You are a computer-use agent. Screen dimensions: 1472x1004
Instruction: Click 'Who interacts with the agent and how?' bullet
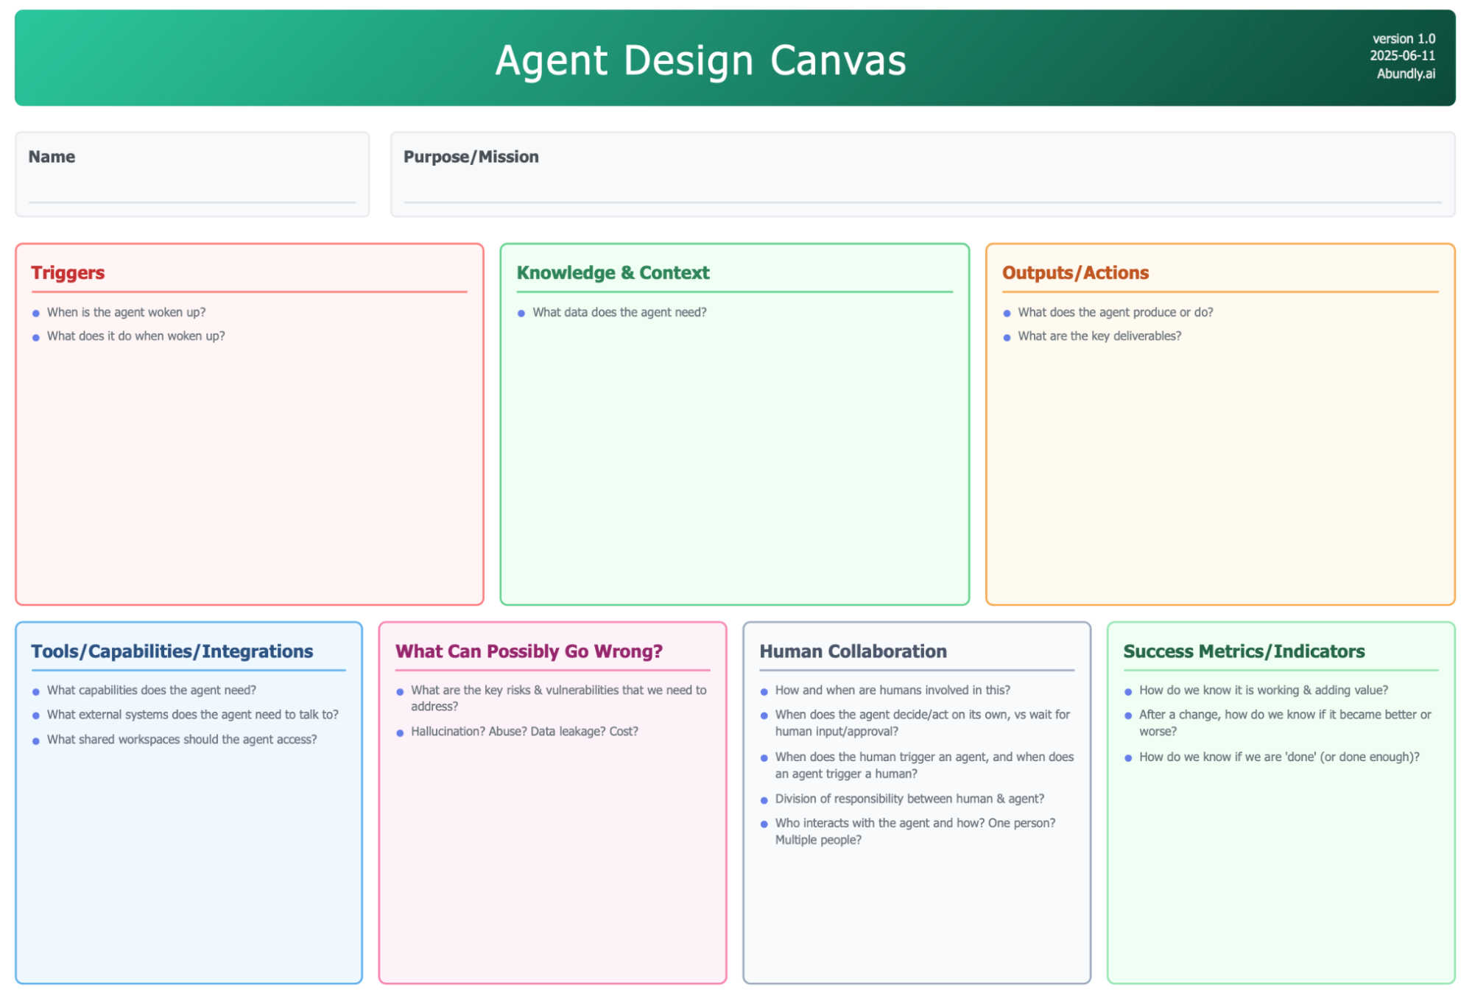coord(915,832)
